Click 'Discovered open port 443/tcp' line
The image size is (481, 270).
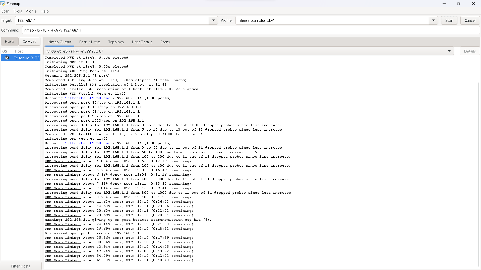[x=93, y=107]
